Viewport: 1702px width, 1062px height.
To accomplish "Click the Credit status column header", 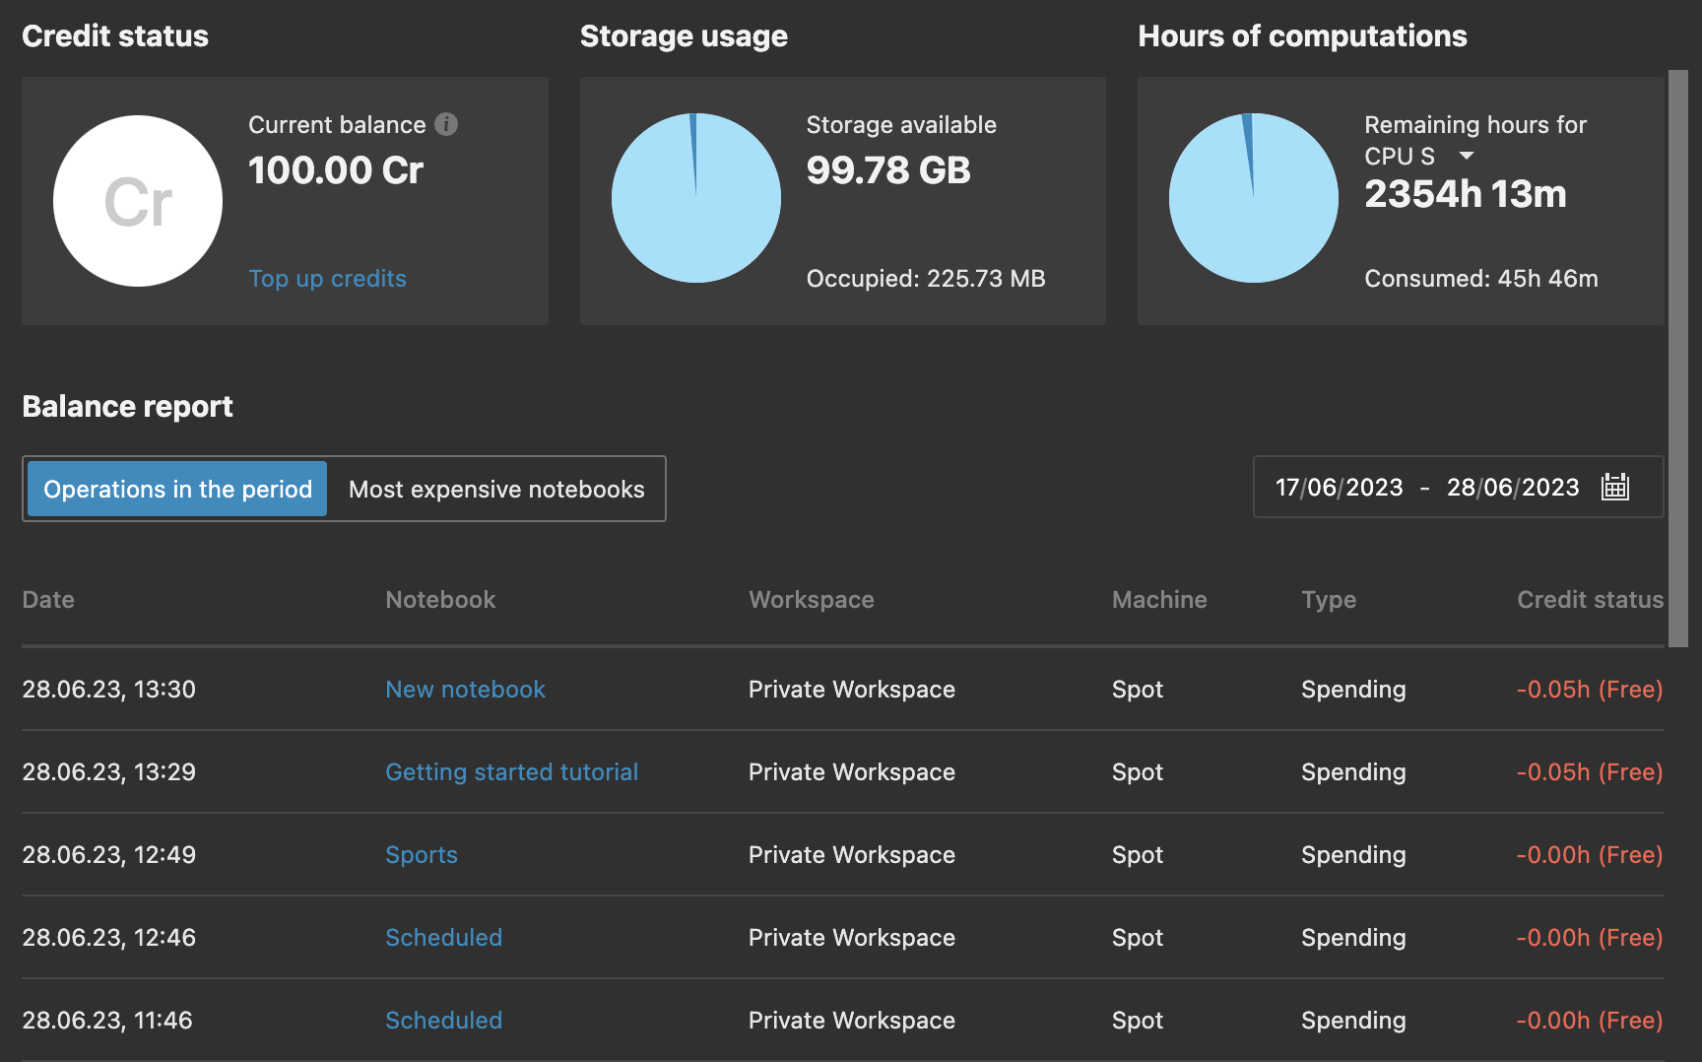I will pos(1589,599).
